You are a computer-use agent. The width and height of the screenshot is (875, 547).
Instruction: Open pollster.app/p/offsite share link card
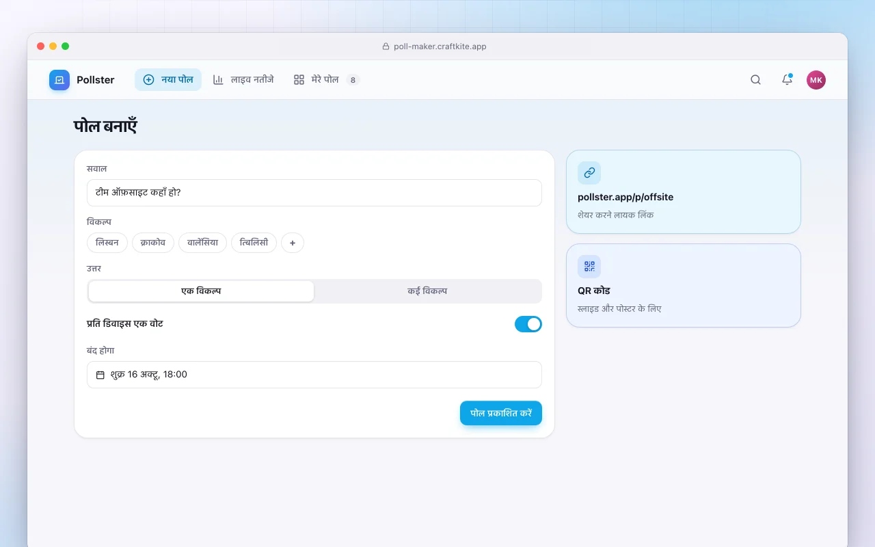[684, 192]
